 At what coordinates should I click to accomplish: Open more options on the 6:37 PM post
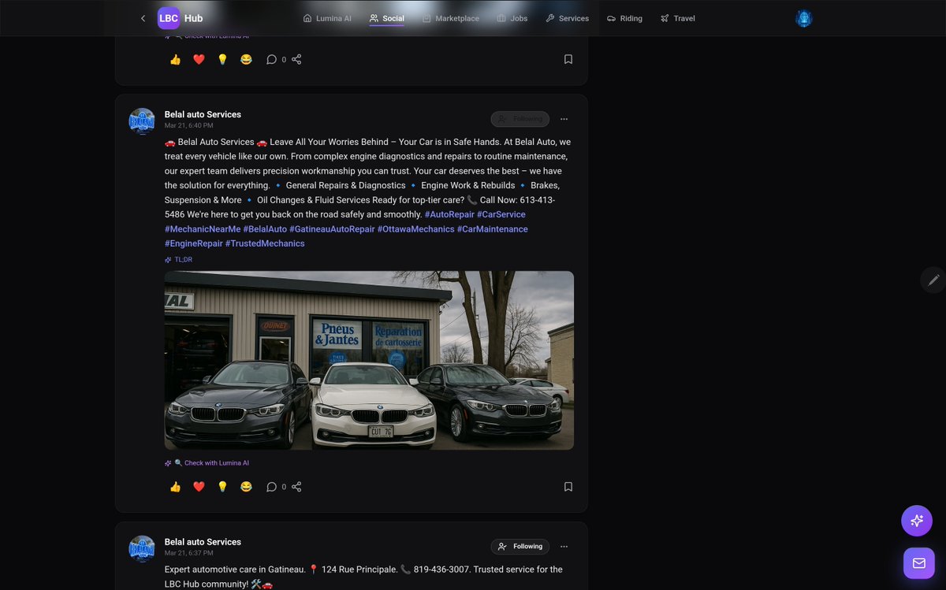click(564, 547)
